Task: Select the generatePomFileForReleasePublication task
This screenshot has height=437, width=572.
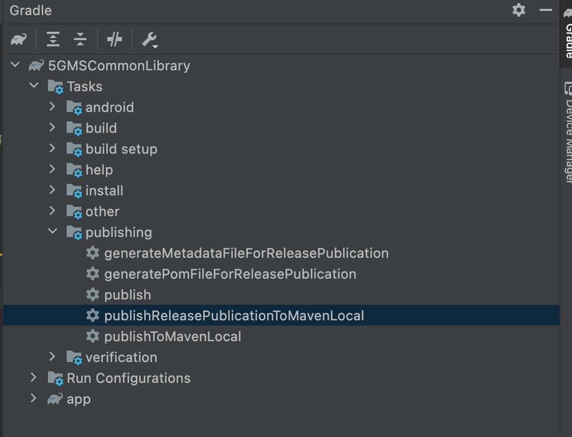Action: click(229, 273)
